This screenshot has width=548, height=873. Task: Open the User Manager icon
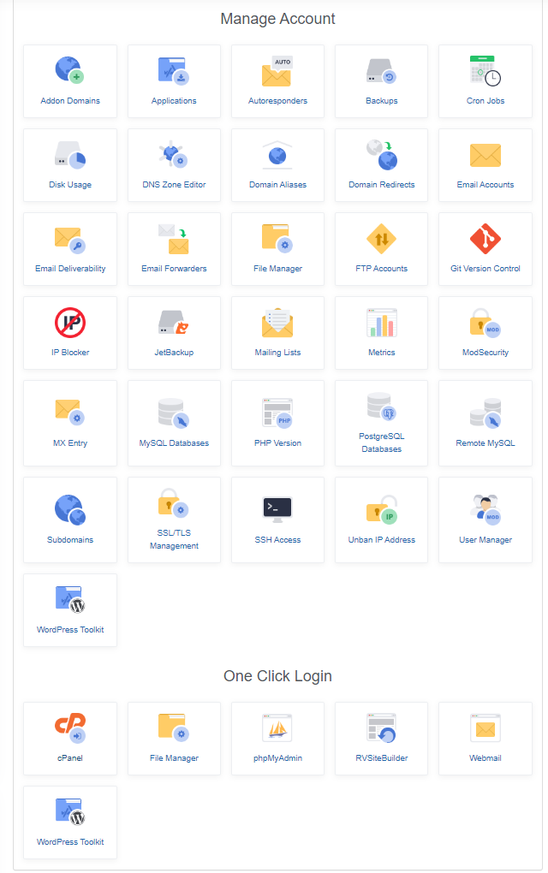[485, 509]
